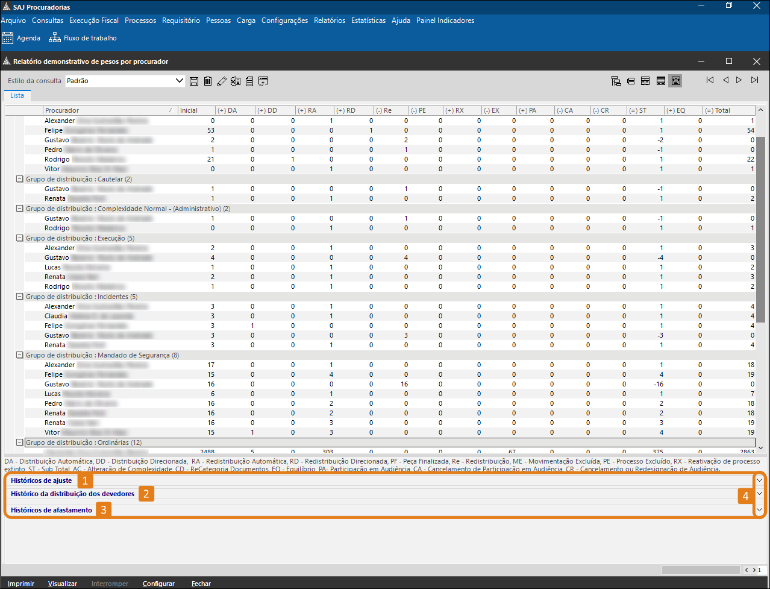Collapse the Mandado de Segurança group
This screenshot has width=770, height=589.
[x=20, y=355]
